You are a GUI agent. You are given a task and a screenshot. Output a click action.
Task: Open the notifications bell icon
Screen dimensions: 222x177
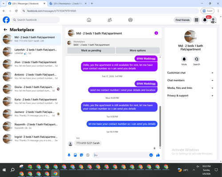tap(205, 20)
